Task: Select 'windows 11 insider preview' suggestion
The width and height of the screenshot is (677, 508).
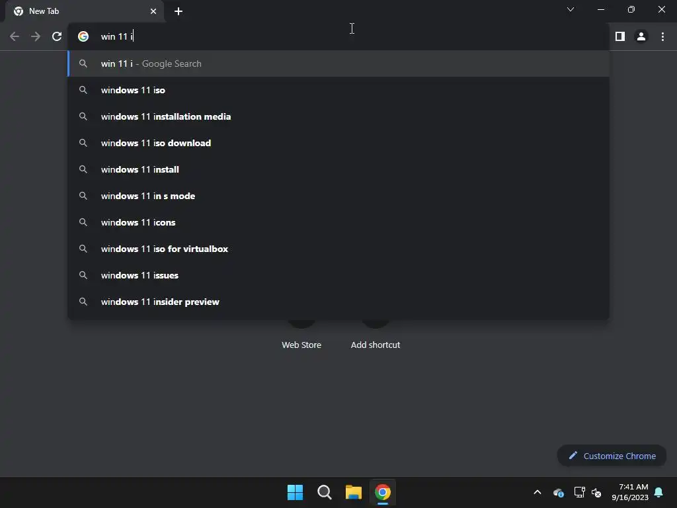Action: tap(338, 302)
